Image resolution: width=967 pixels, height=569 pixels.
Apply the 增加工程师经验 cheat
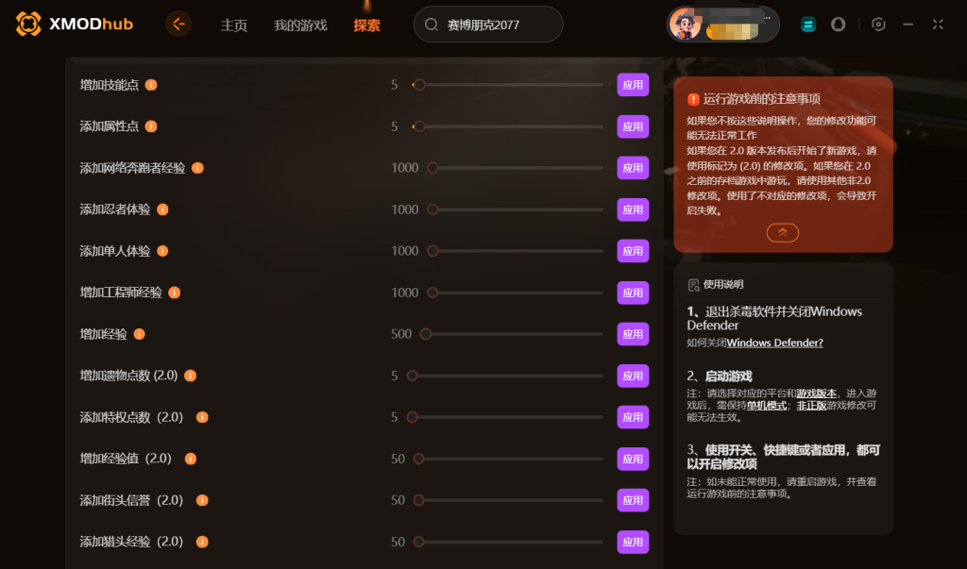[633, 293]
